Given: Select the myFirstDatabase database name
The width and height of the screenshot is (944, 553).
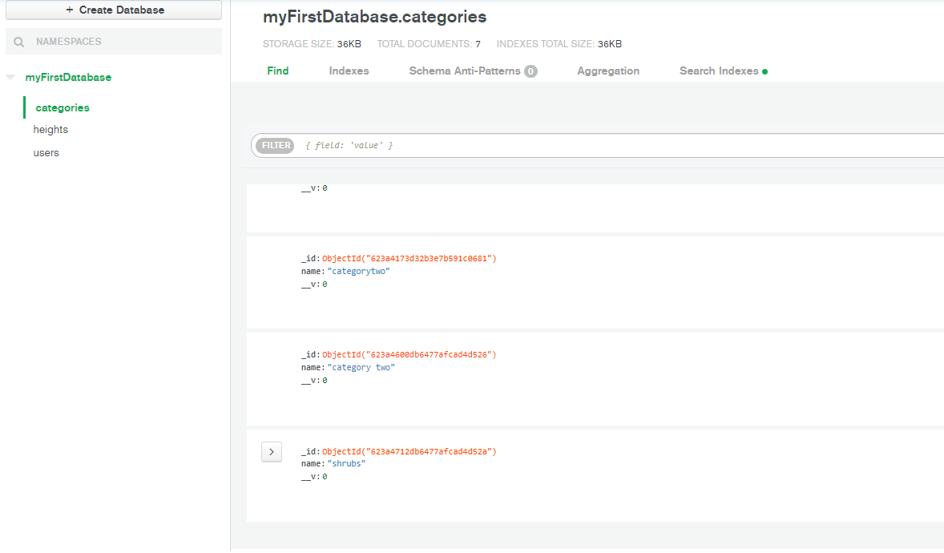Looking at the screenshot, I should tap(68, 78).
